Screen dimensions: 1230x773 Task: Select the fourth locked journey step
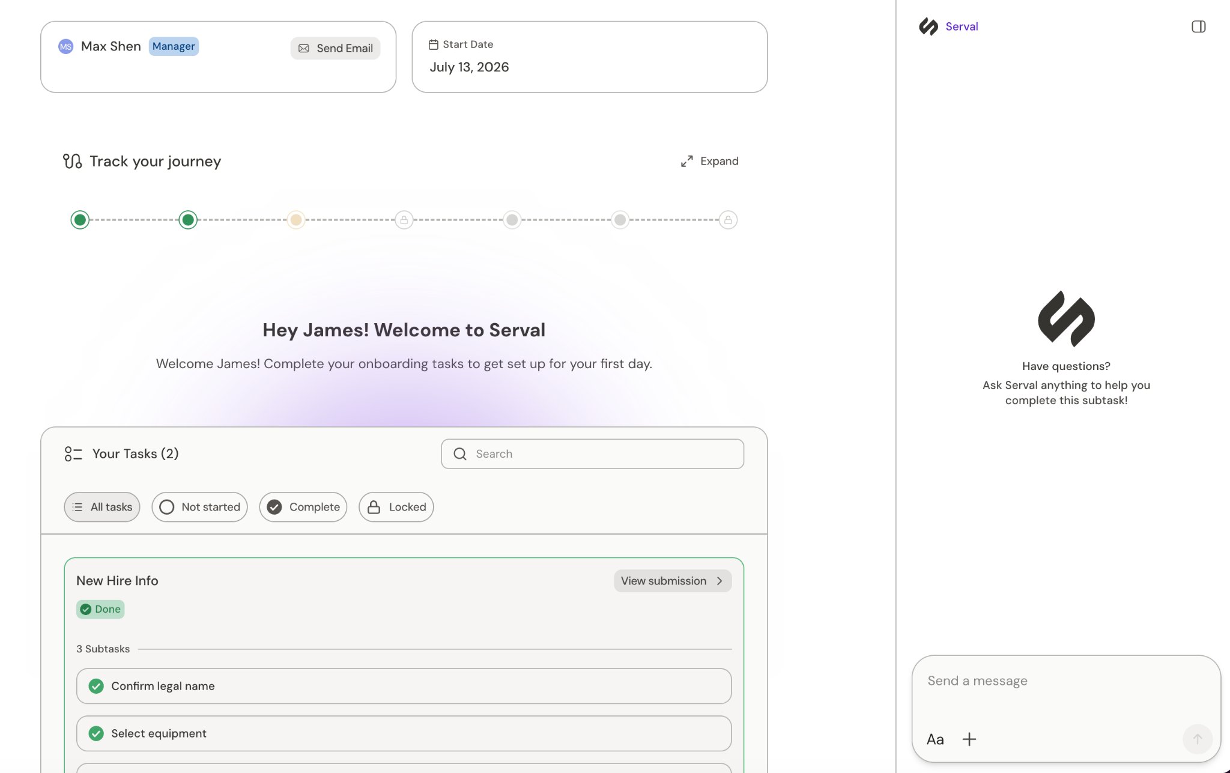click(x=404, y=220)
